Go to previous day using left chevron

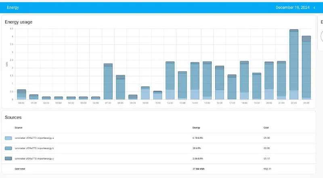point(314,8)
